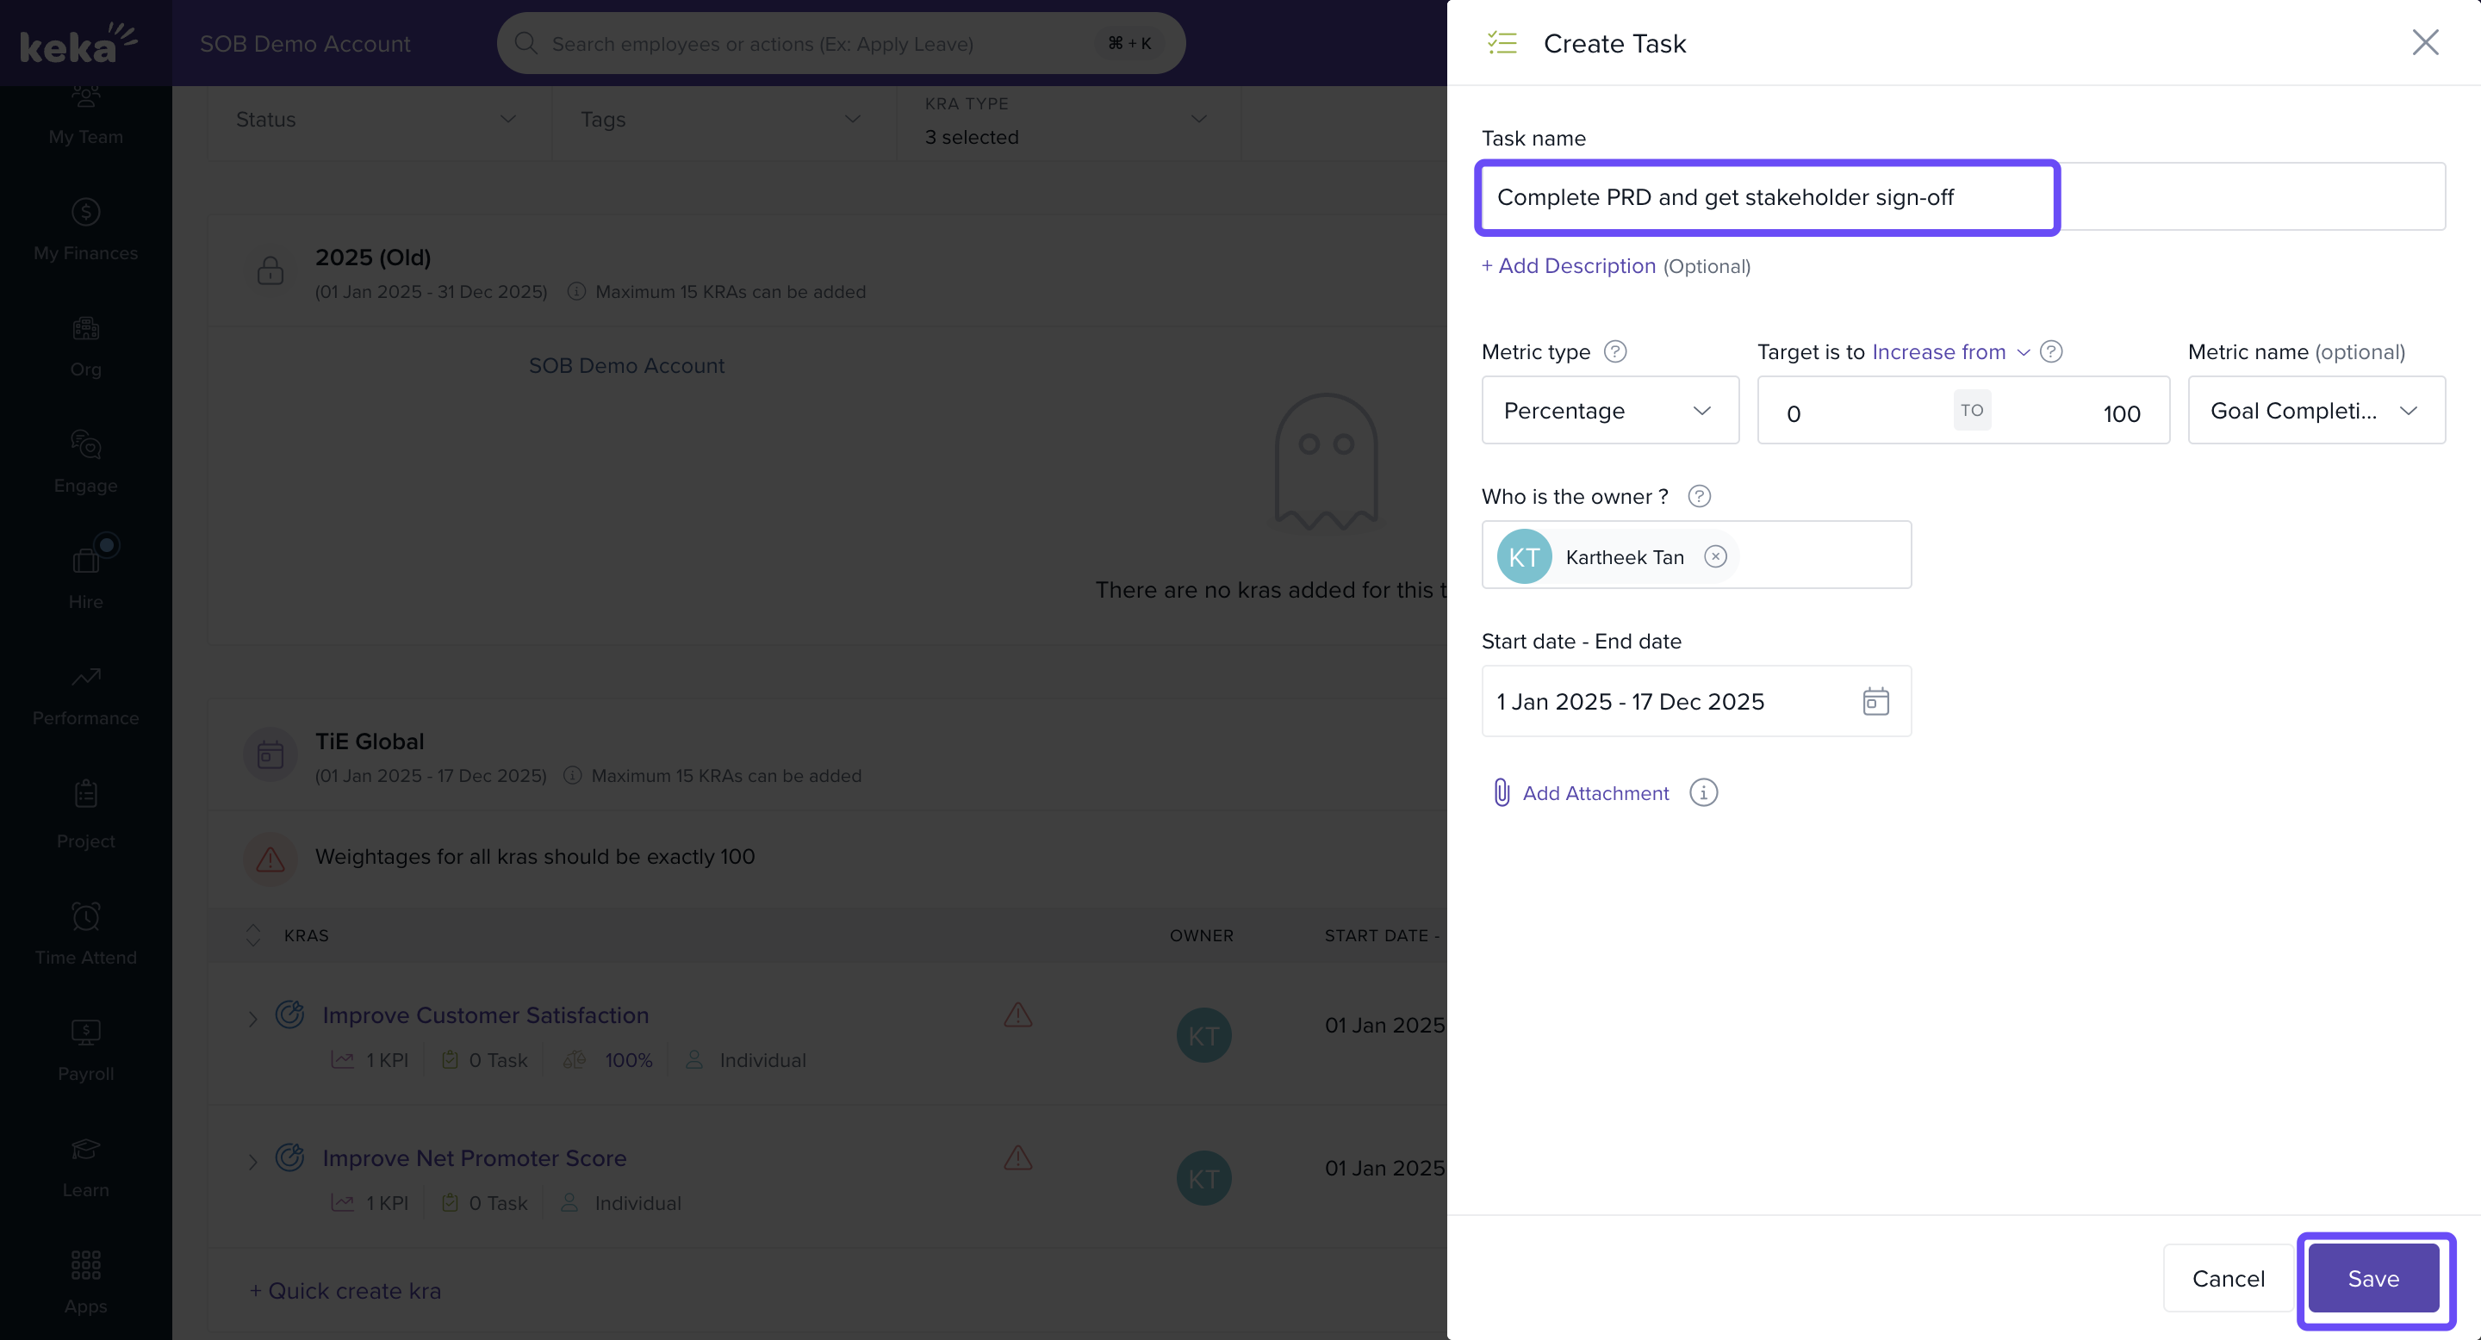This screenshot has width=2481, height=1340.
Task: Remove Kartheek Tan as owner
Action: tap(1715, 556)
